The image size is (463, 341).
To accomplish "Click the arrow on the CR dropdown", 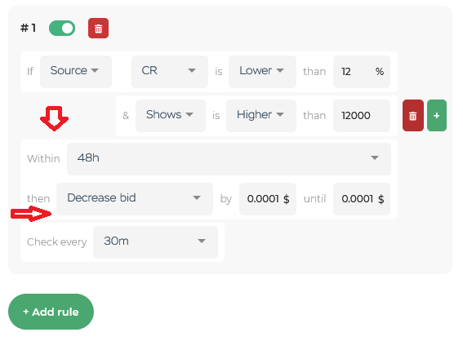I will point(192,70).
